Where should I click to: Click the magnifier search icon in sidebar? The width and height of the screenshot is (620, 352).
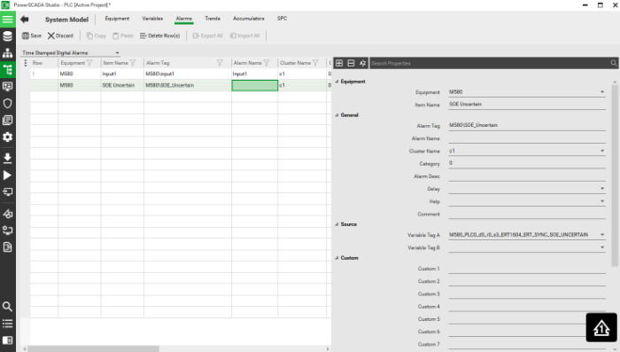(x=7, y=307)
